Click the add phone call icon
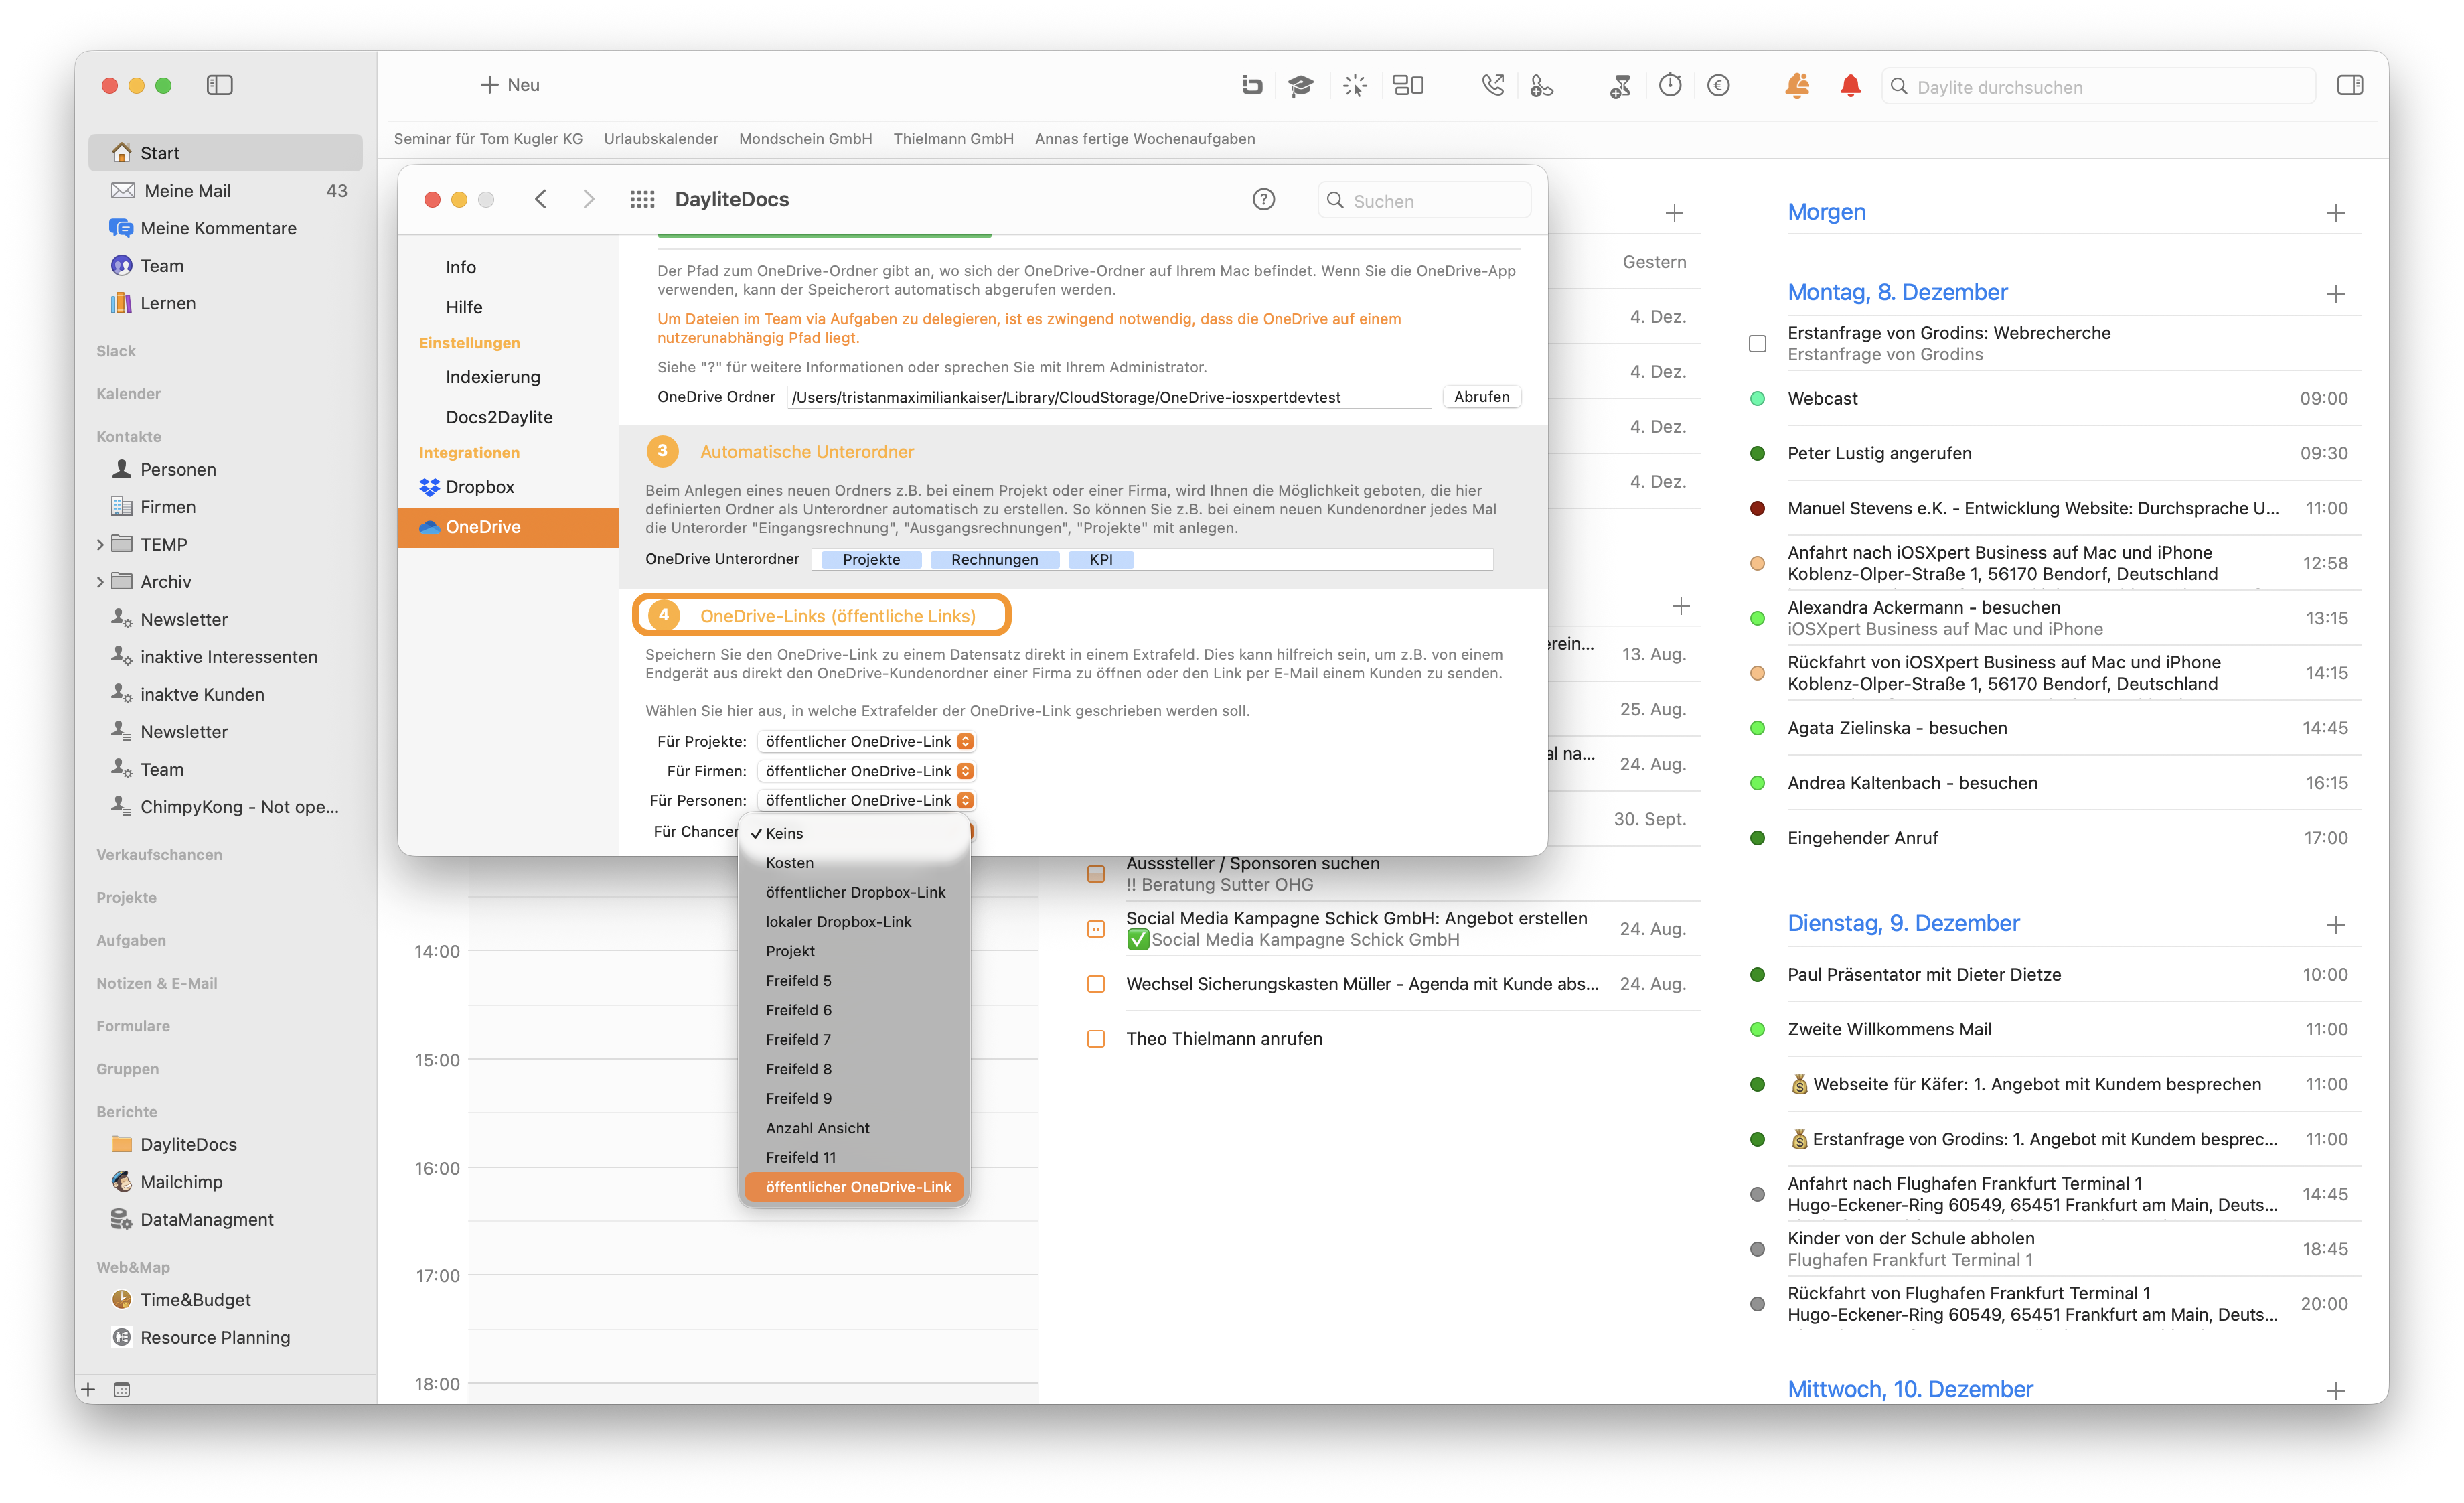Screen dimensions: 2464x1503 point(1541,86)
